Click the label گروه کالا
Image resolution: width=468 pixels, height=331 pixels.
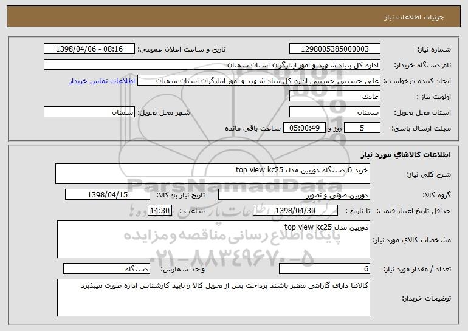click(436, 195)
